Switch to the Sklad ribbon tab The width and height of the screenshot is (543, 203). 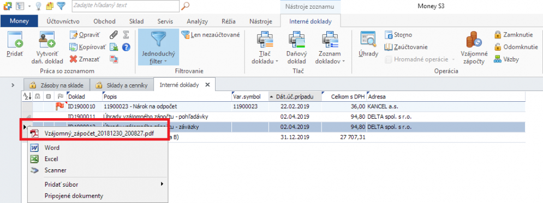point(136,21)
